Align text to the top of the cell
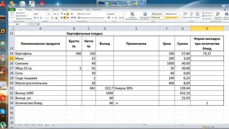This screenshot has width=229, height=129. (x=62, y=14)
